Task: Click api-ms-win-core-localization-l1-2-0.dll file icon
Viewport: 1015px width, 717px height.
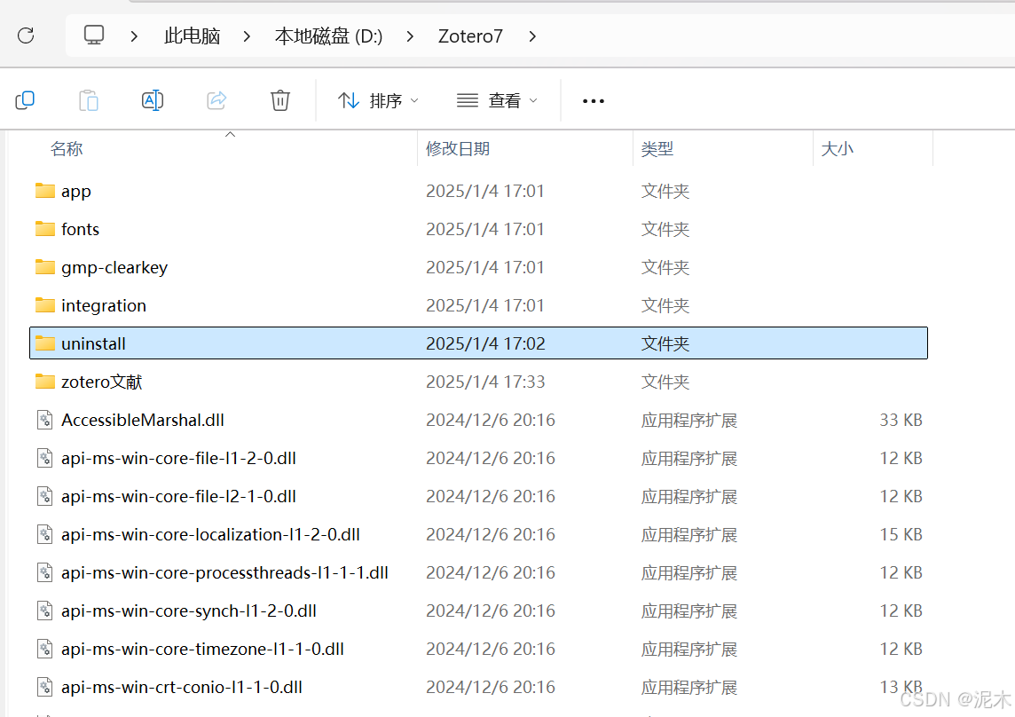Action: 44,534
